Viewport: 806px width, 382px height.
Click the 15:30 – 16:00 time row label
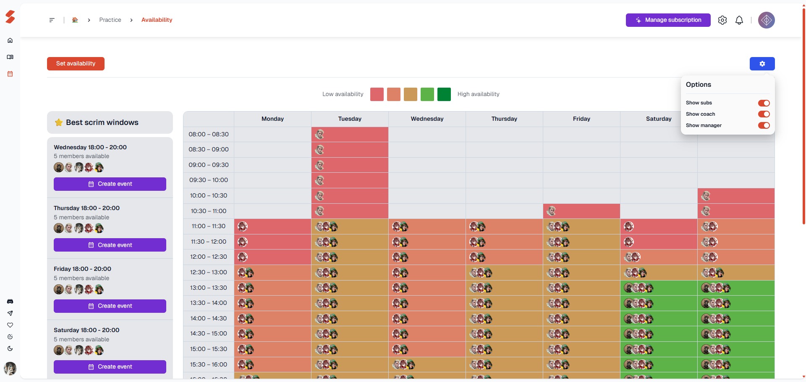209,365
